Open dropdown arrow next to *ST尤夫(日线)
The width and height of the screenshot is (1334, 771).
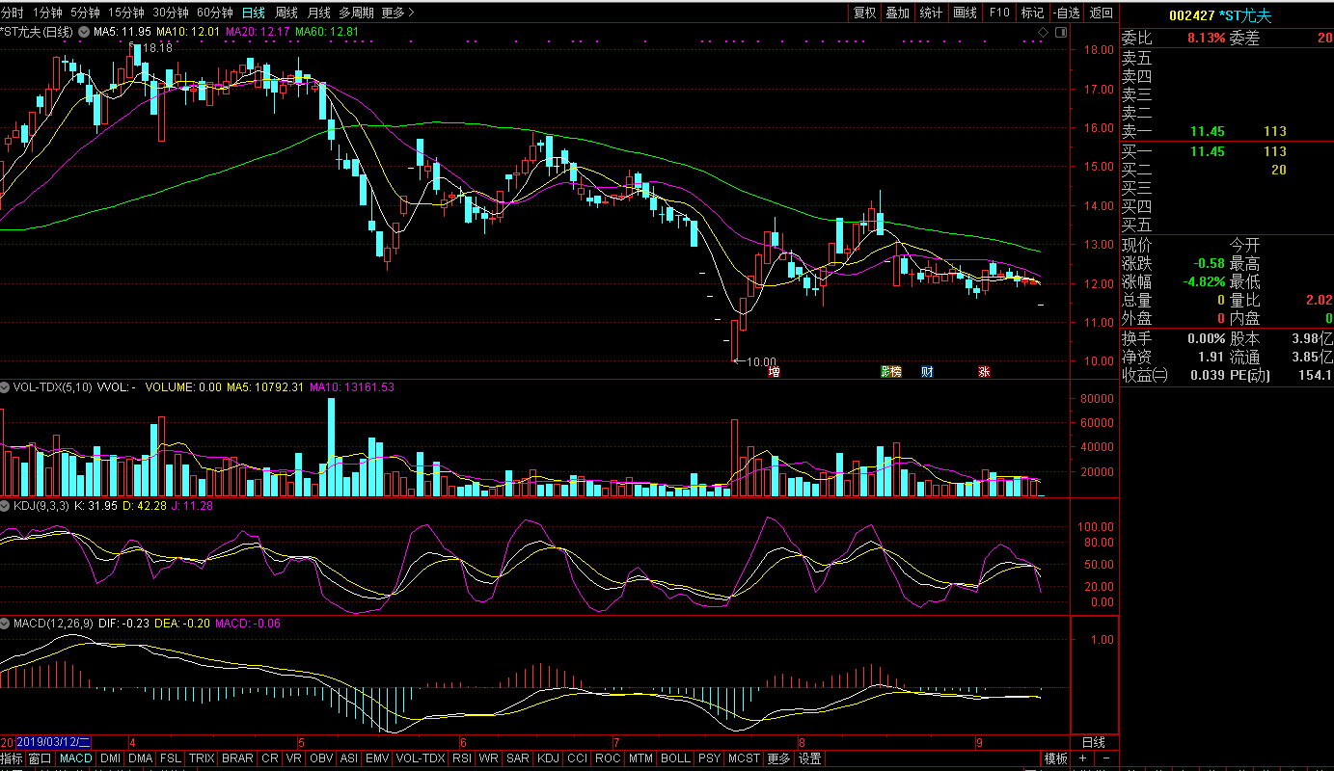click(84, 32)
